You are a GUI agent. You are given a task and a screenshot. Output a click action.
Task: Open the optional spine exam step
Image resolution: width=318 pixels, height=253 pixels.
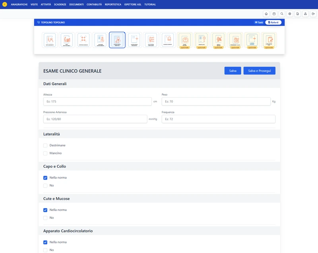(185, 40)
